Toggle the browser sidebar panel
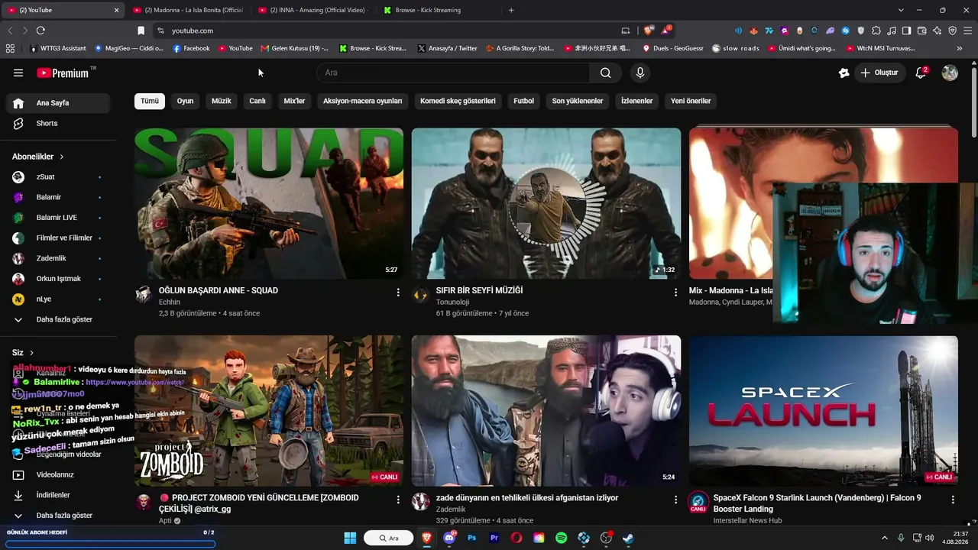978x550 pixels. tap(907, 31)
